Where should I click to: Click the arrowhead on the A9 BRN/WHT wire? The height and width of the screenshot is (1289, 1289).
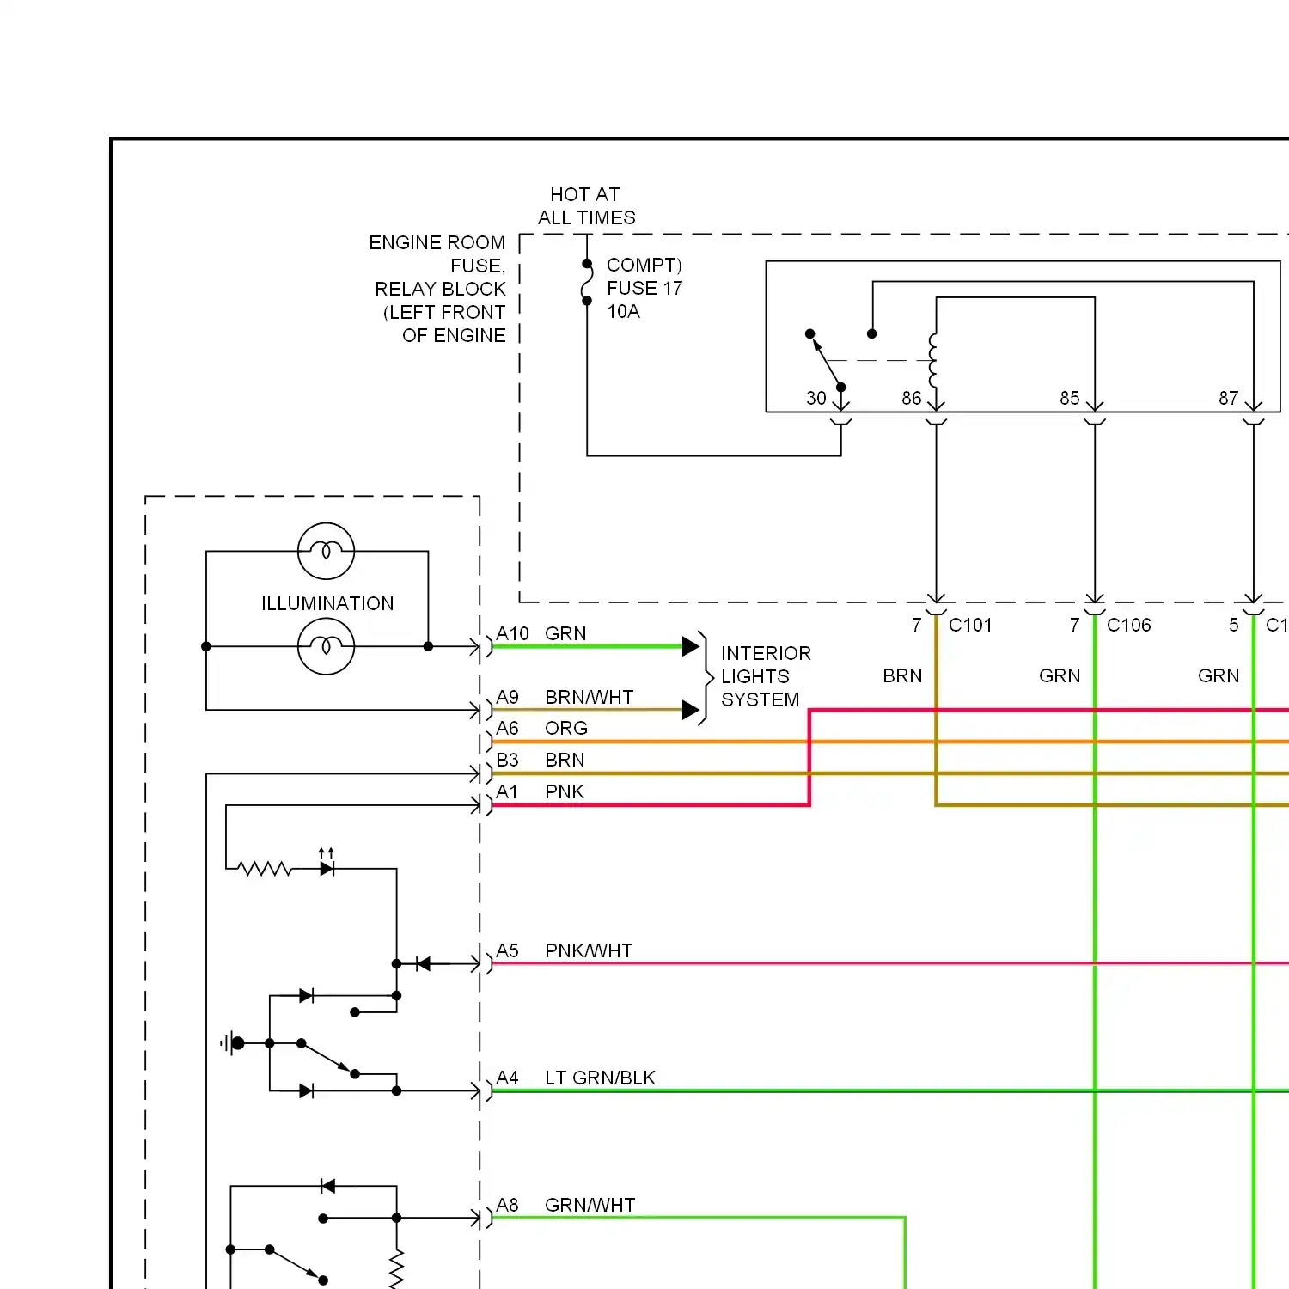click(x=691, y=710)
